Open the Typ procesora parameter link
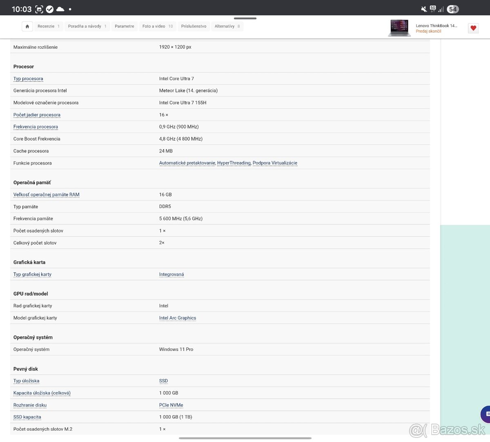This screenshot has width=490, height=442. 28,79
